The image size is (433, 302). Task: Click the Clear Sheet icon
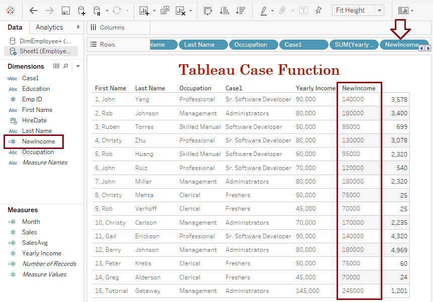(x=180, y=11)
